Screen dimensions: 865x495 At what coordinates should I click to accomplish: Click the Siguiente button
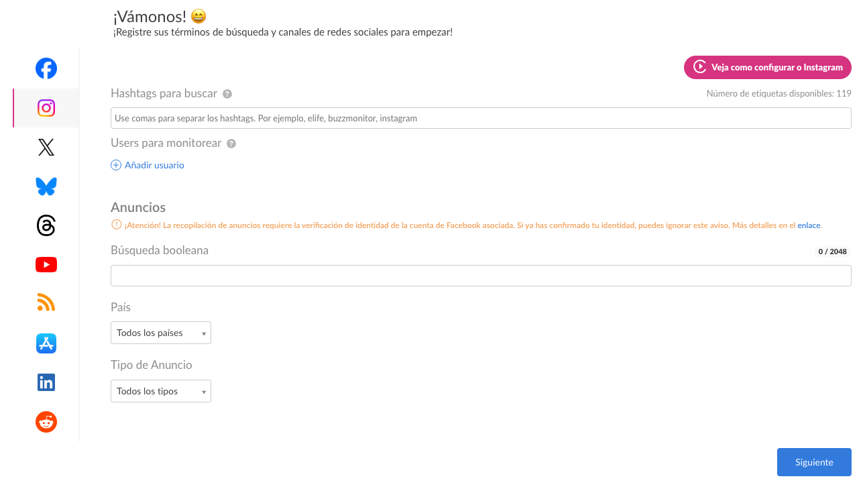tap(813, 462)
